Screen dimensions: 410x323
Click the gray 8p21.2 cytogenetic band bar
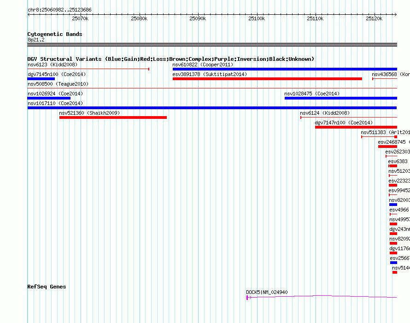coord(212,45)
